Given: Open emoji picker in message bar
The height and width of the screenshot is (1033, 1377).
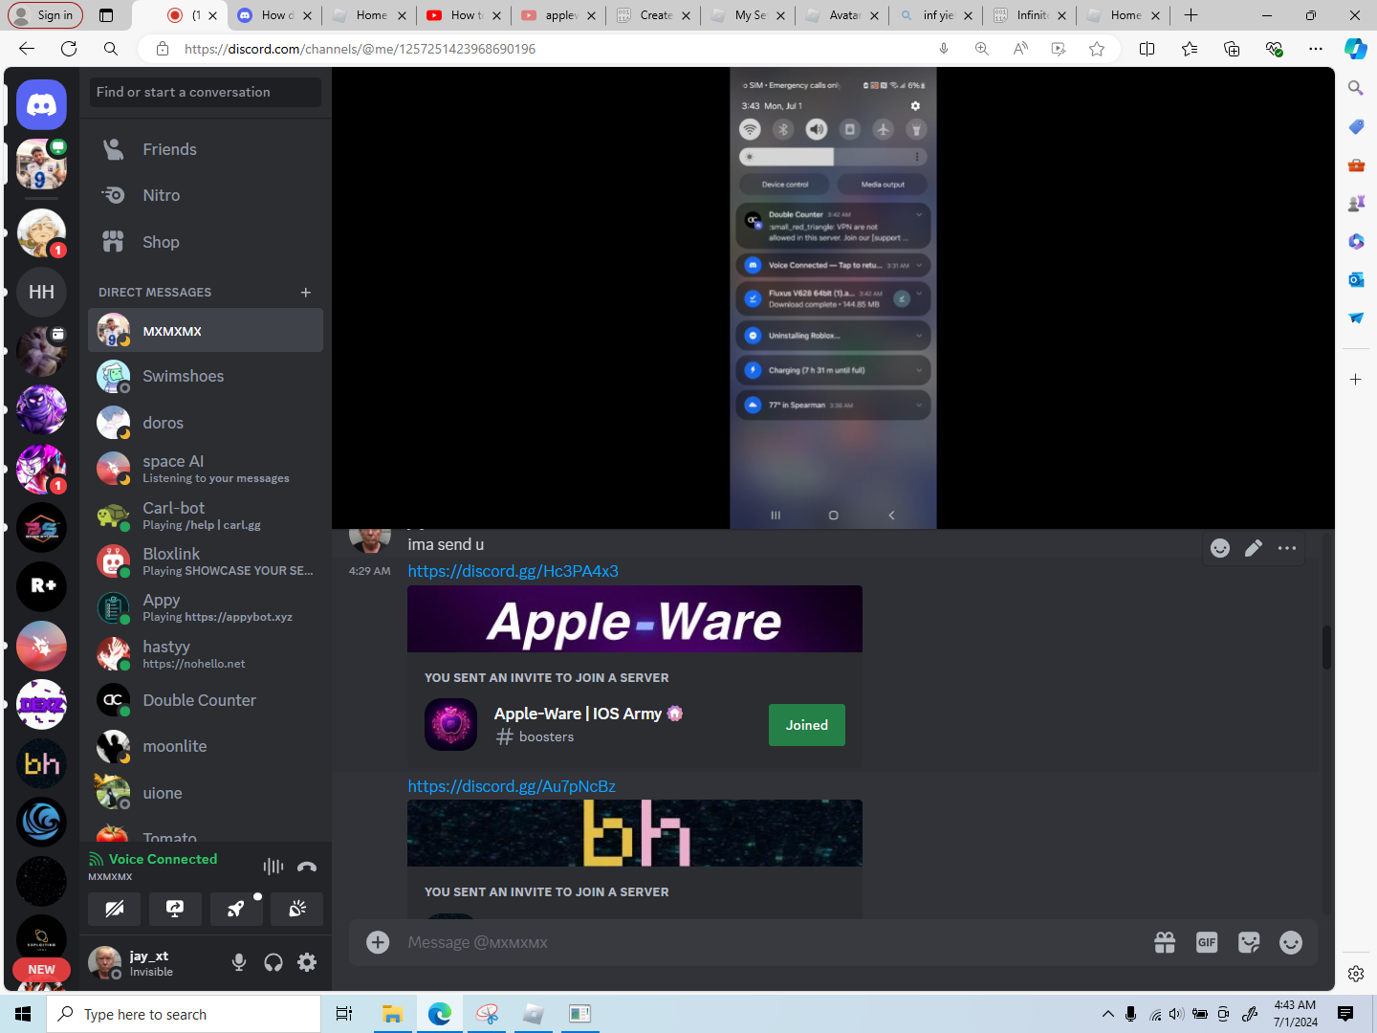Looking at the screenshot, I should pos(1291,942).
